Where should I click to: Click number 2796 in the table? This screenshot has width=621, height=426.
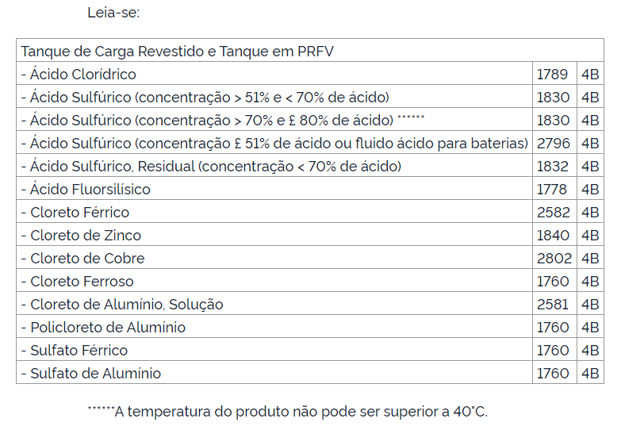click(x=553, y=144)
